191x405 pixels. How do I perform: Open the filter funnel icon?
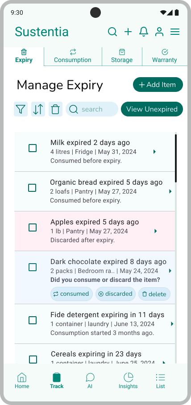[21, 109]
